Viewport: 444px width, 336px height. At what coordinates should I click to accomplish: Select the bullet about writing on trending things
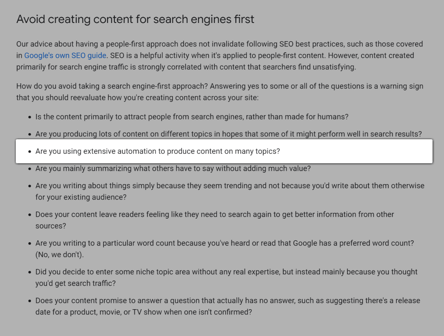pos(229,186)
